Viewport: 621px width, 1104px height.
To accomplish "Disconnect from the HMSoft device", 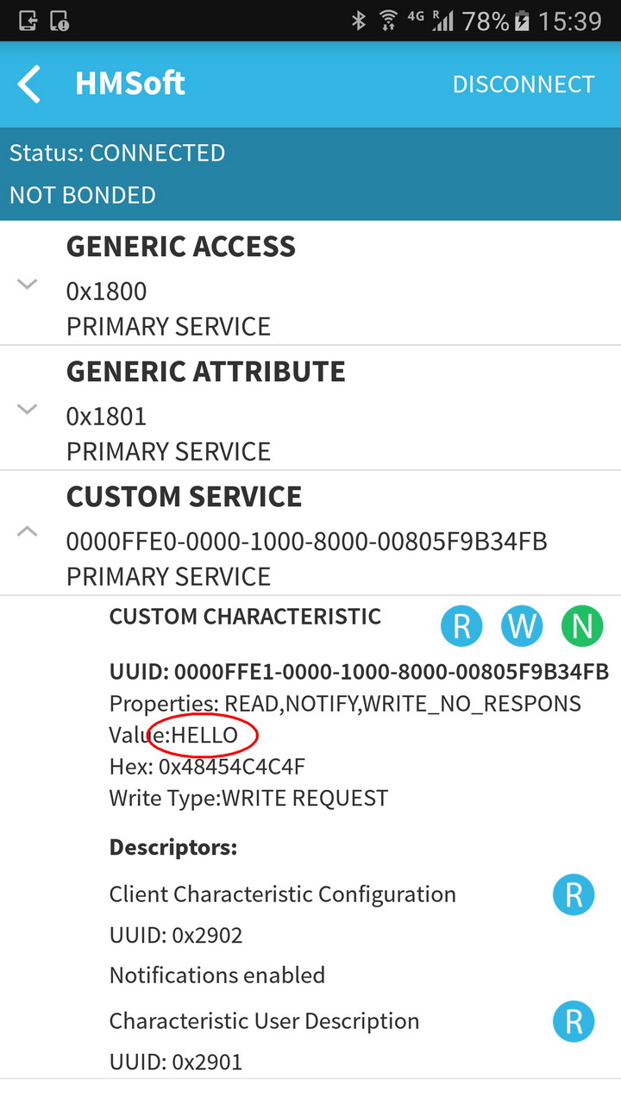I will 524,85.
